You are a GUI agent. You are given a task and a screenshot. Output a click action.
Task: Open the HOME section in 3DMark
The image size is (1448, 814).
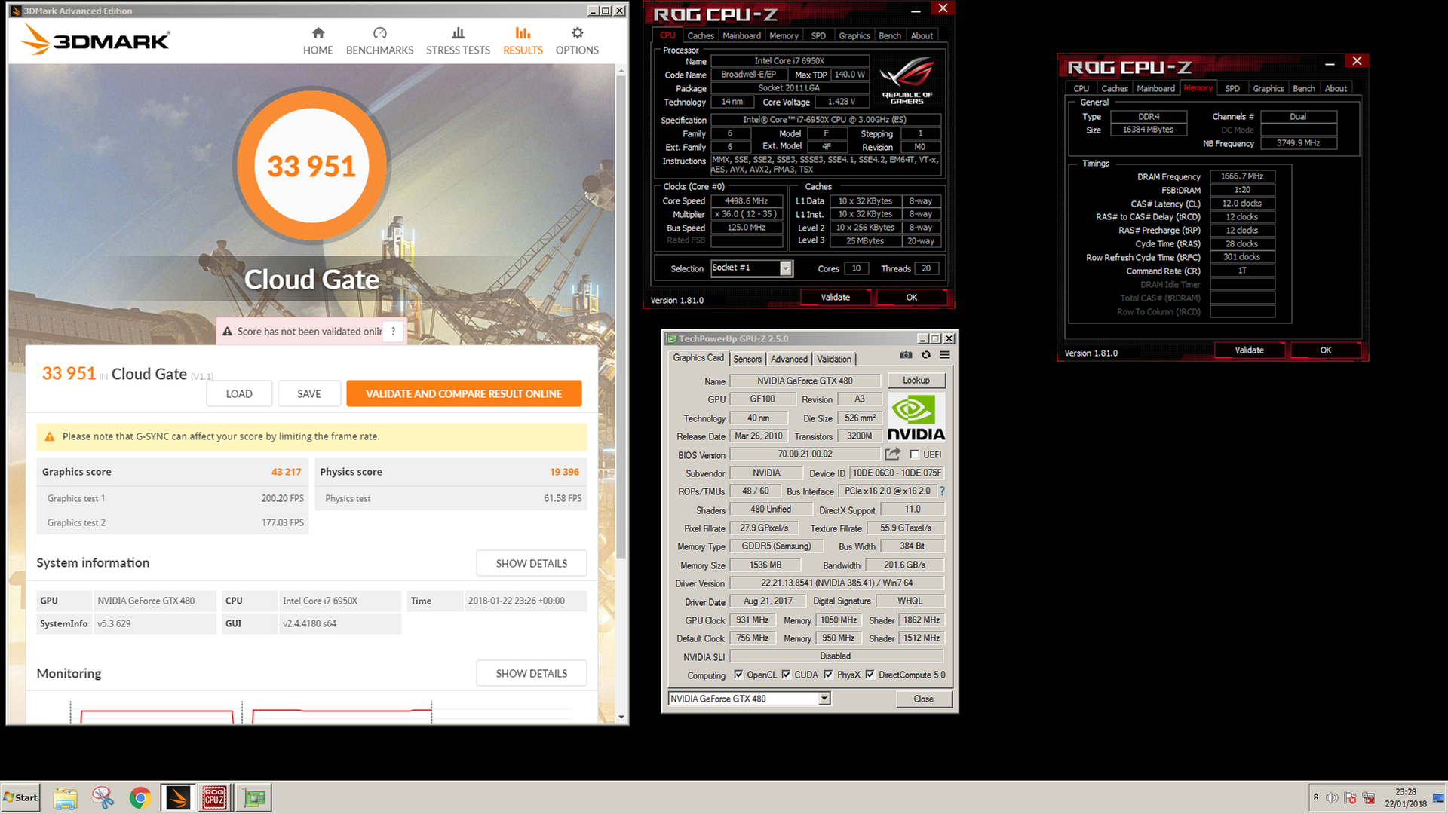[318, 41]
